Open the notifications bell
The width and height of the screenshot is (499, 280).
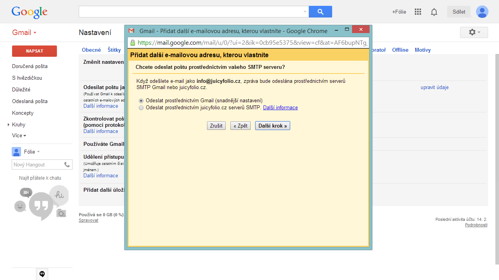[x=434, y=12]
